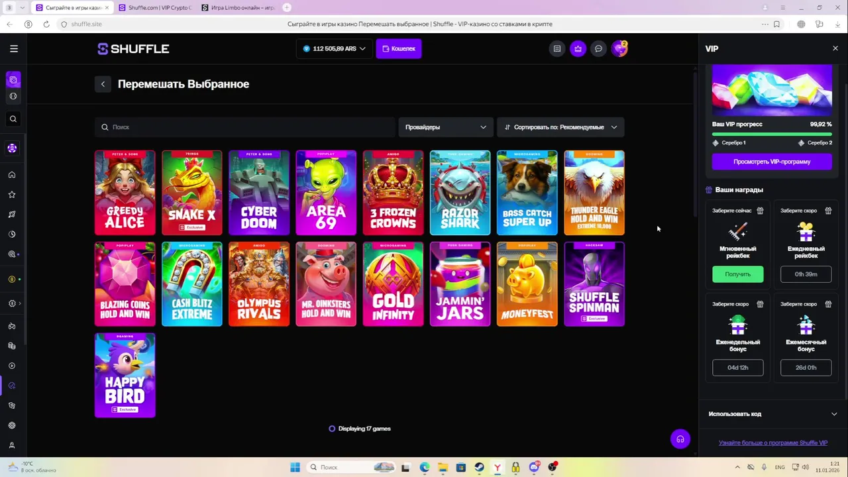Open Bass Catch Super Up game

(527, 193)
